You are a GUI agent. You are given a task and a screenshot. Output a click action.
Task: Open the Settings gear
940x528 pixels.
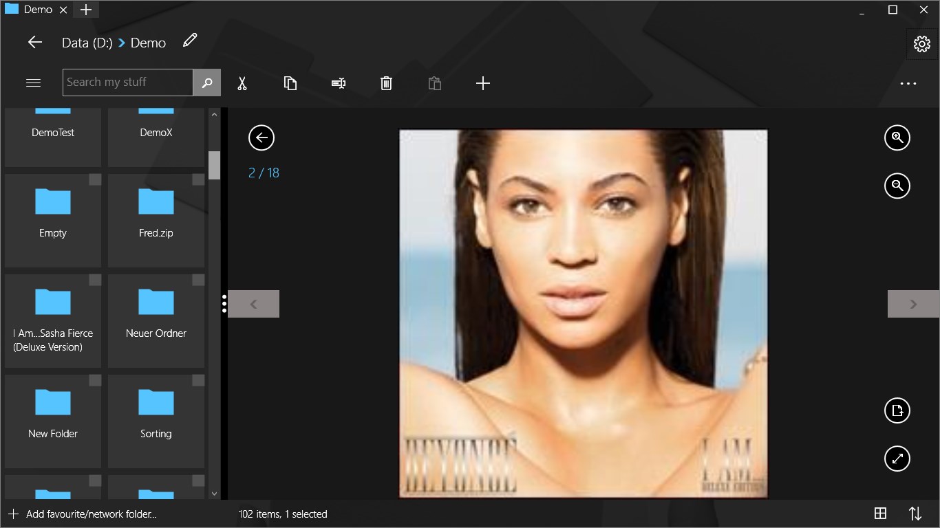922,43
